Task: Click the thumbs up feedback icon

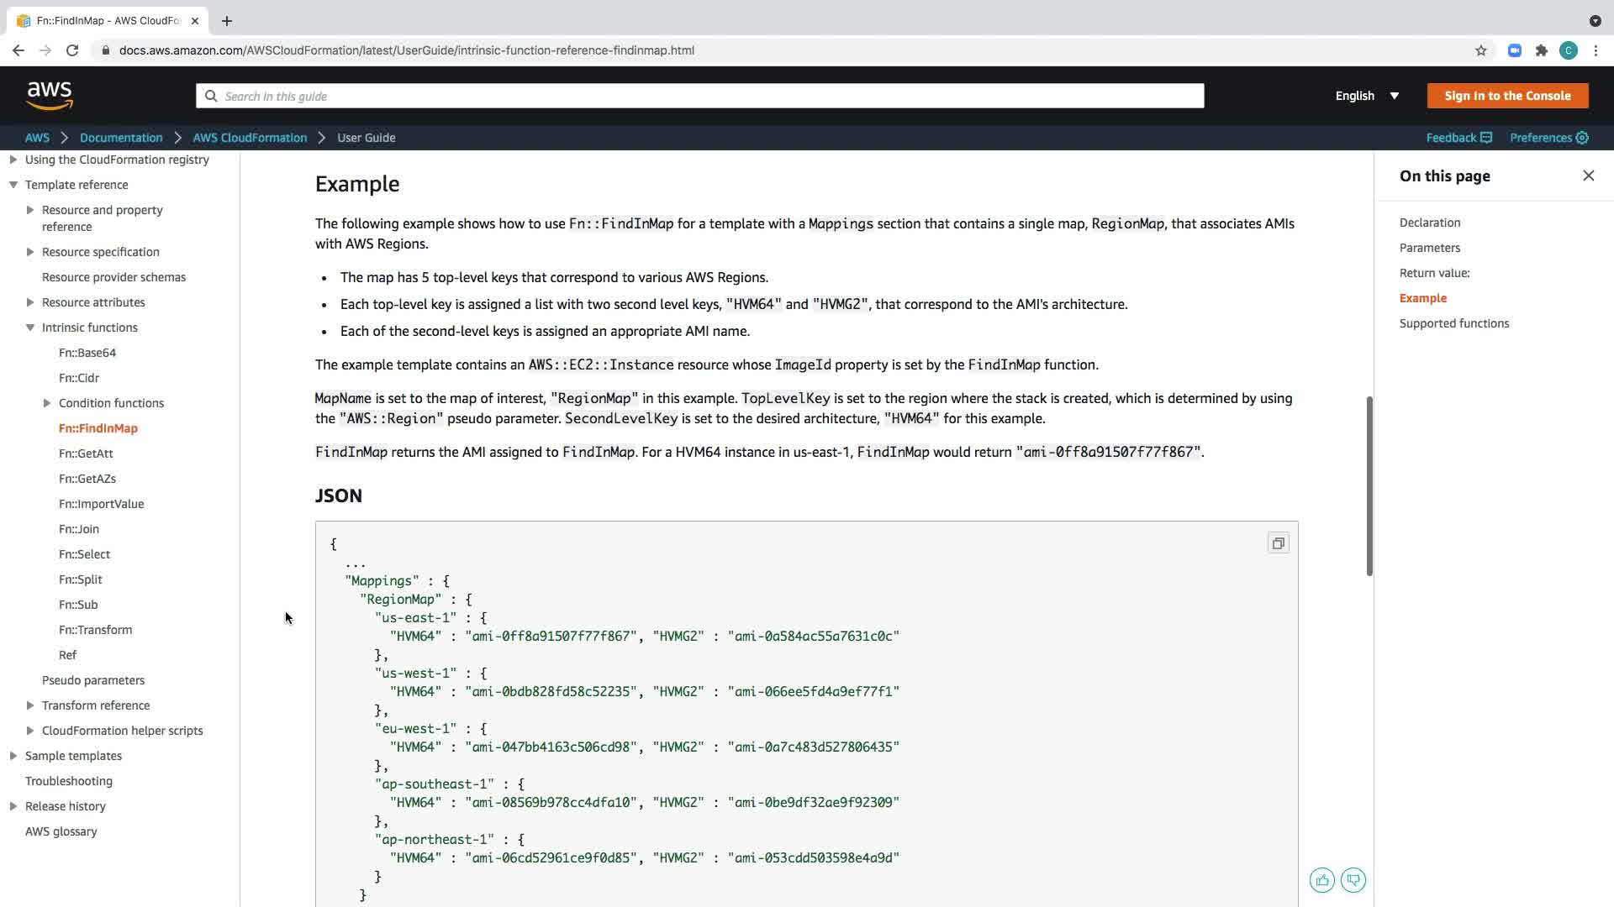Action: click(1321, 880)
